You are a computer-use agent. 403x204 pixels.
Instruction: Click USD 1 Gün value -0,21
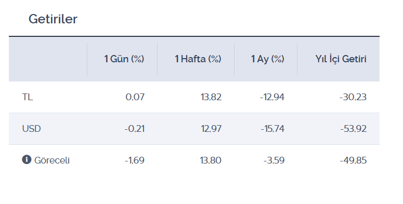coord(134,129)
